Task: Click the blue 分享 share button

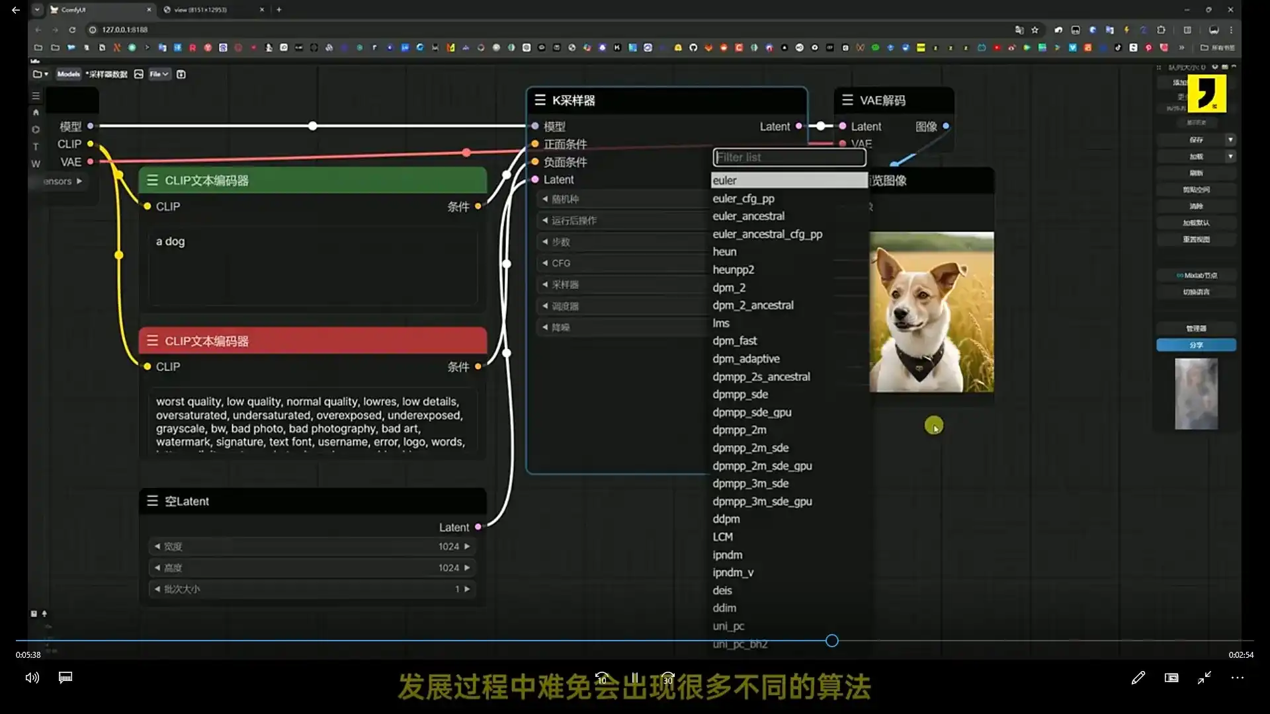Action: pyautogui.click(x=1197, y=344)
